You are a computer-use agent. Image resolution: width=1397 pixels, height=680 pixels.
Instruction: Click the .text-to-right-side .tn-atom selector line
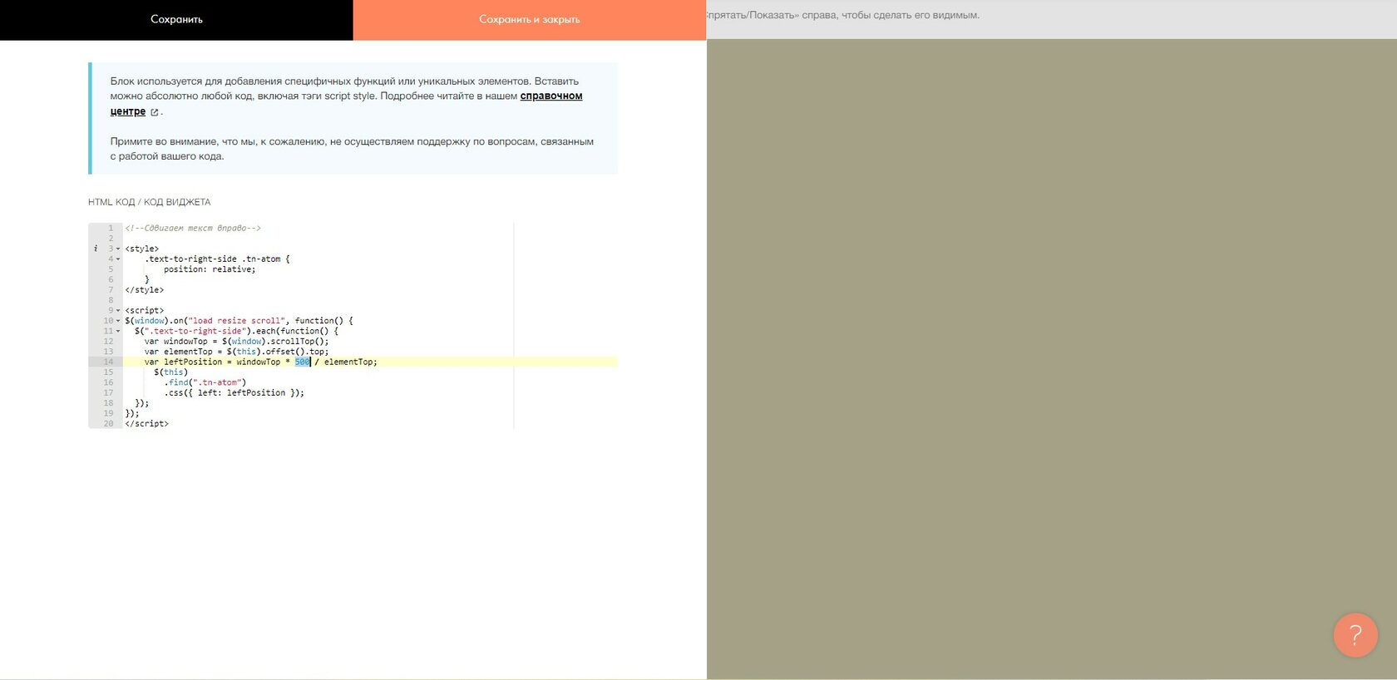click(x=218, y=259)
